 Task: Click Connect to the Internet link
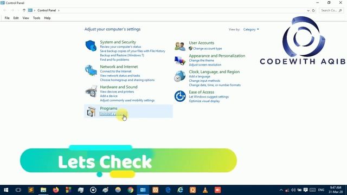pyautogui.click(x=115, y=71)
